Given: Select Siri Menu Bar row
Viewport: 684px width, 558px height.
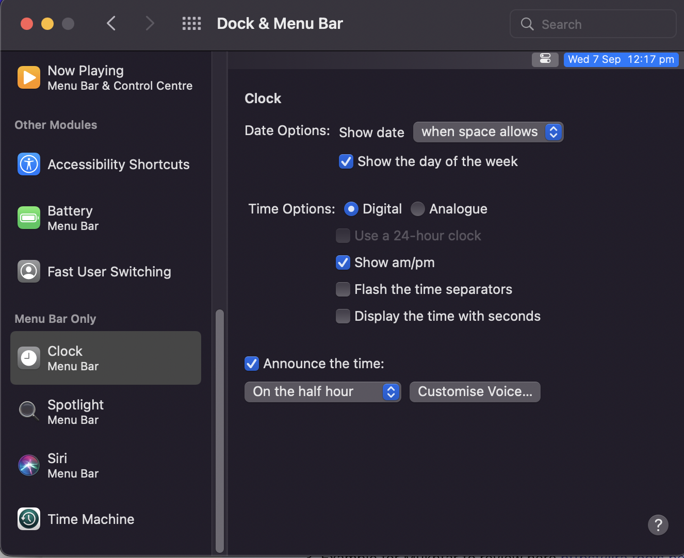Looking at the screenshot, I should click(x=106, y=465).
